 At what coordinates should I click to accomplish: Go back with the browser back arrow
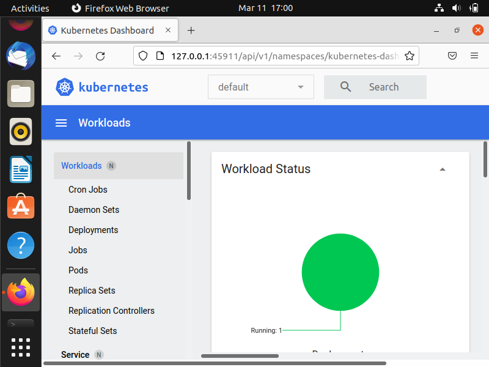coord(56,56)
